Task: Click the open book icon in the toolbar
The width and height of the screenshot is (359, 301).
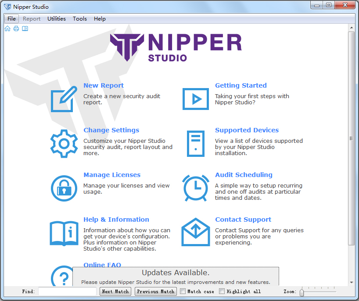Action: pos(25,28)
